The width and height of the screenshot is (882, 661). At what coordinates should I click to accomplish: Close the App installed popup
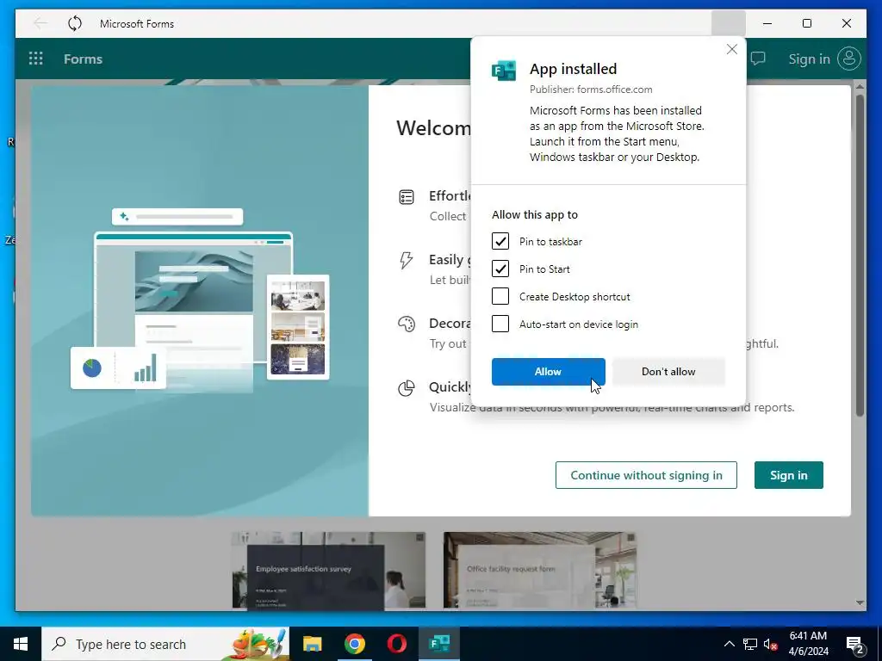(732, 49)
